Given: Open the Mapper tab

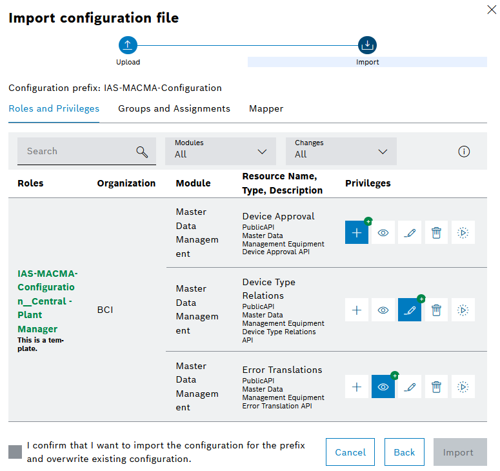Looking at the screenshot, I should 266,108.
